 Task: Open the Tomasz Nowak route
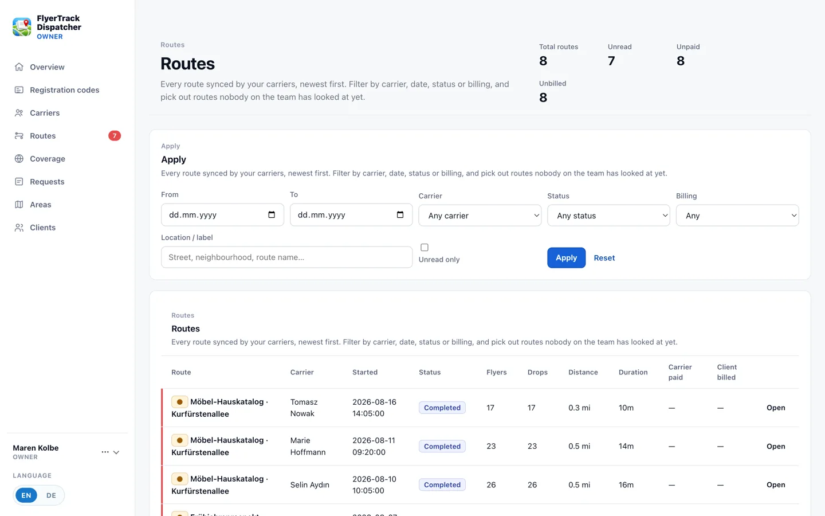point(776,408)
